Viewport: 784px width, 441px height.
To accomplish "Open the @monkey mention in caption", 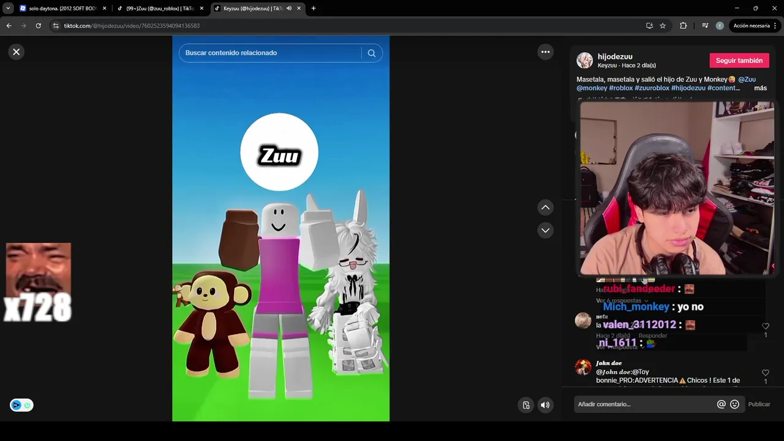I will [592, 88].
